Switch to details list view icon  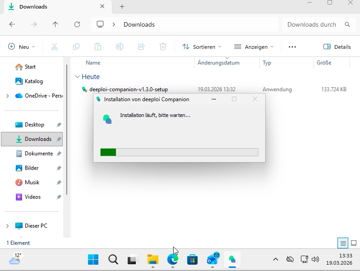pos(343,243)
